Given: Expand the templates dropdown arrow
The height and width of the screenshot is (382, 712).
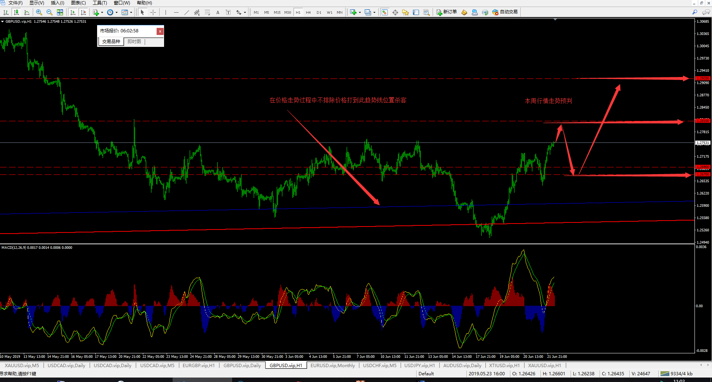Looking at the screenshot, I should 131,12.
